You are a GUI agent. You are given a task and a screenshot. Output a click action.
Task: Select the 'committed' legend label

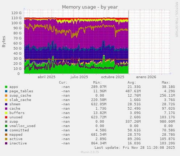[x=19, y=130]
